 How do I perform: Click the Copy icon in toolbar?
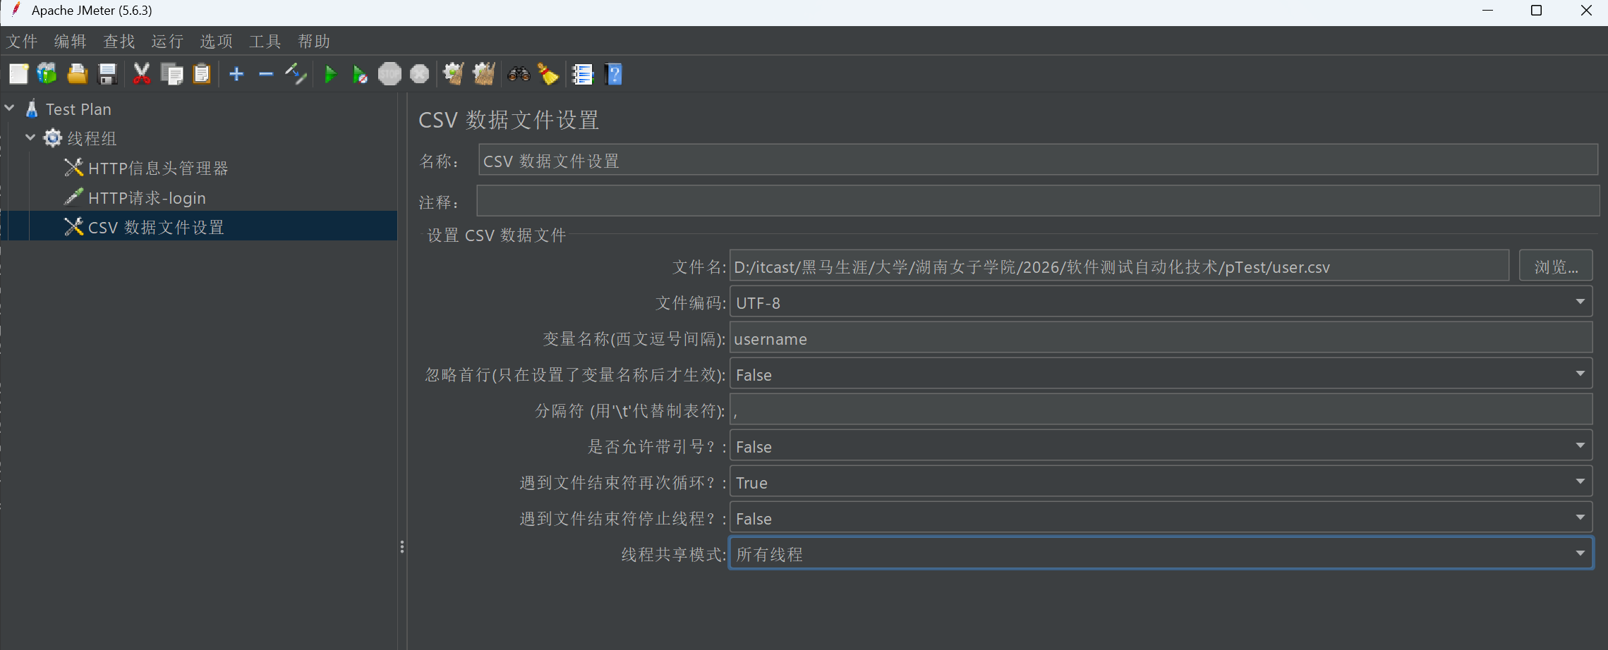[171, 74]
